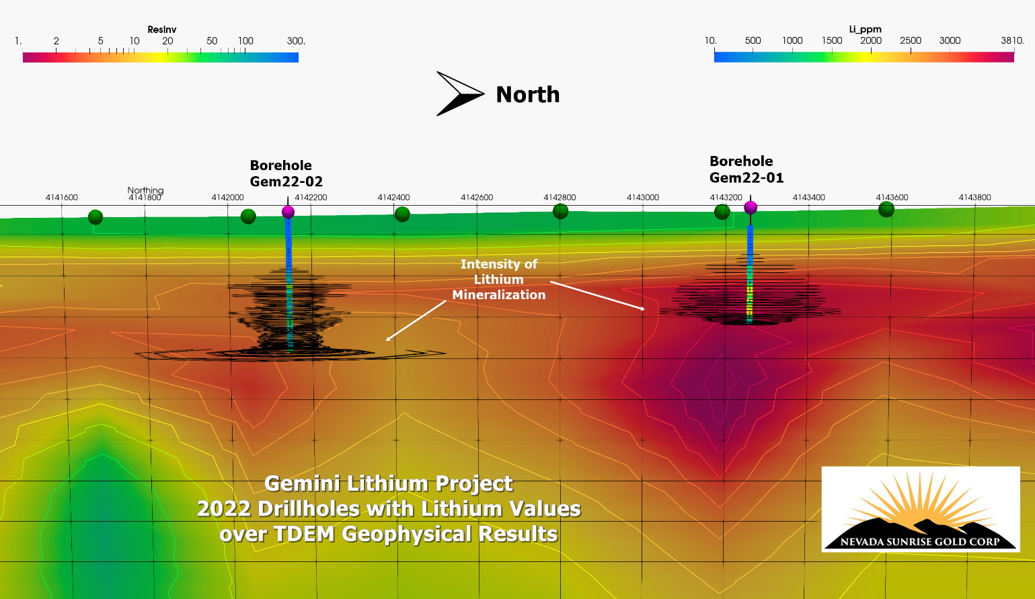
Task: Select the magenta collar marker of Gem22-02
Action: (288, 212)
